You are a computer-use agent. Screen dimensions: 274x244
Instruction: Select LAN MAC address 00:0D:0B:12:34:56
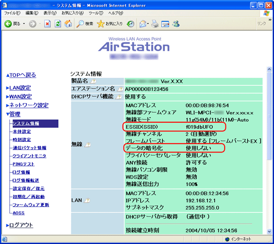[207, 193]
